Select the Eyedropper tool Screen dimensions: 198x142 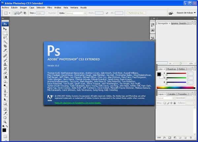click(5, 113)
